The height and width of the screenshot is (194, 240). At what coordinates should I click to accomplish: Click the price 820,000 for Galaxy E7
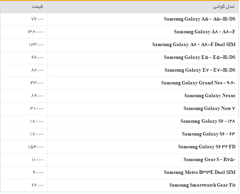(37, 70)
